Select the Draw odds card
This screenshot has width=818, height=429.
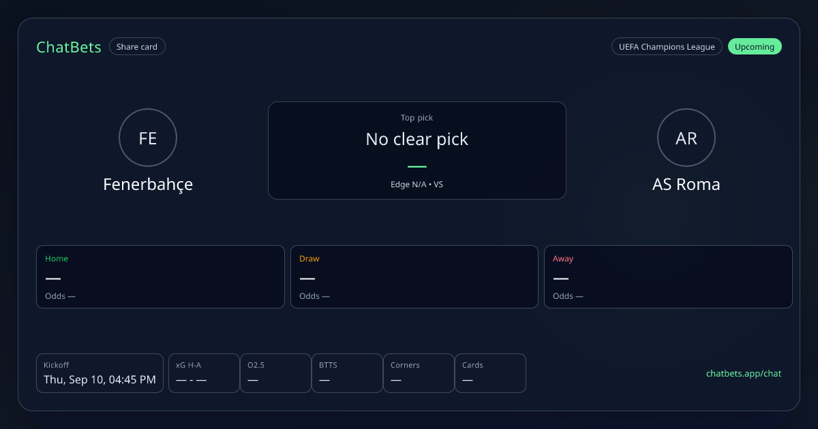(414, 276)
